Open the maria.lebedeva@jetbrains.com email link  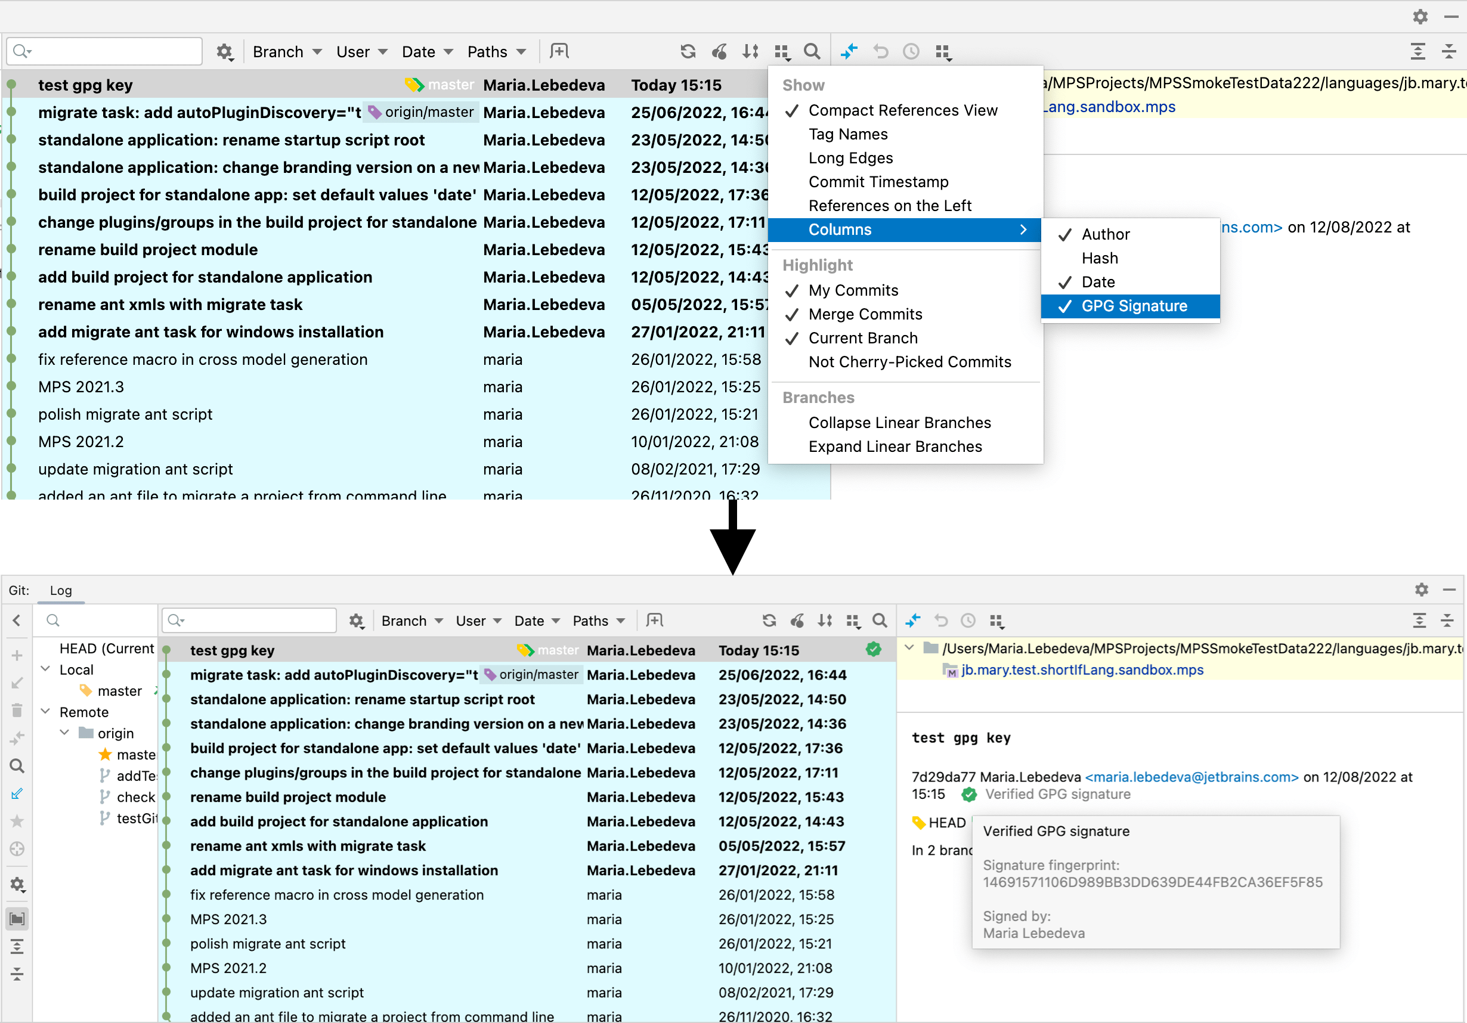coord(1191,777)
